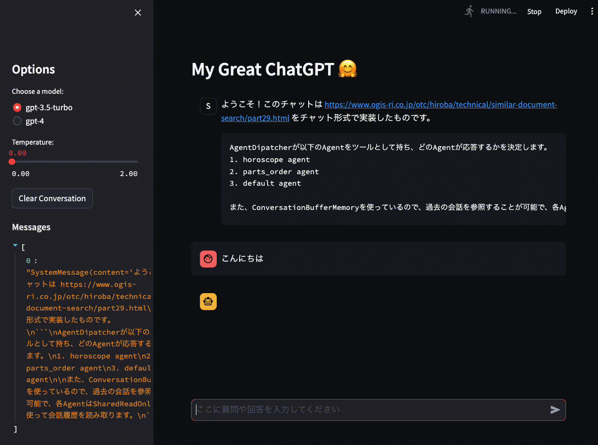This screenshot has width=598, height=445.
Task: Click the SystemMessage JSON string in Messages
Action: pyautogui.click(x=90, y=343)
